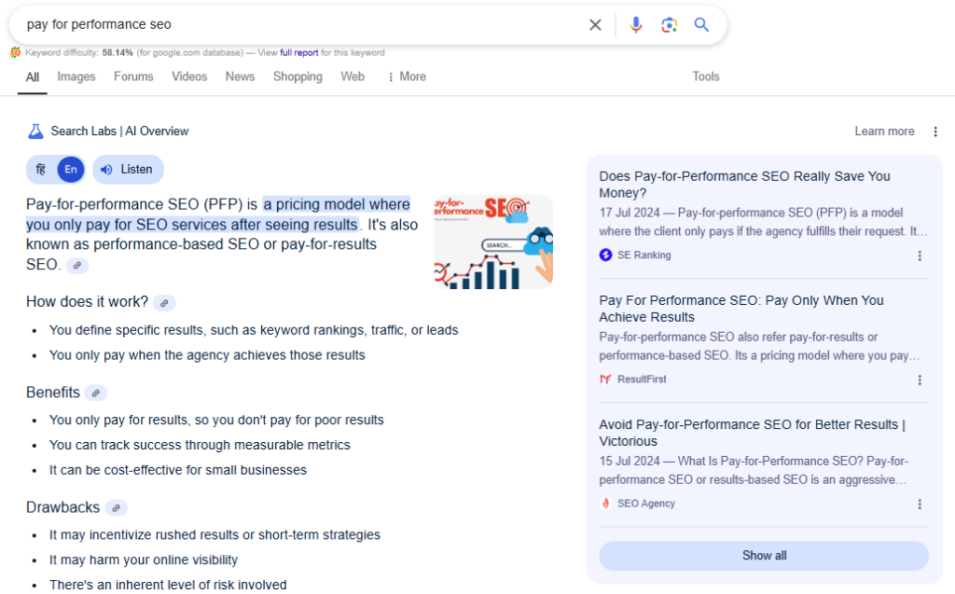
Task: Open the three-dot menu on the AI Overview
Action: coord(935,131)
